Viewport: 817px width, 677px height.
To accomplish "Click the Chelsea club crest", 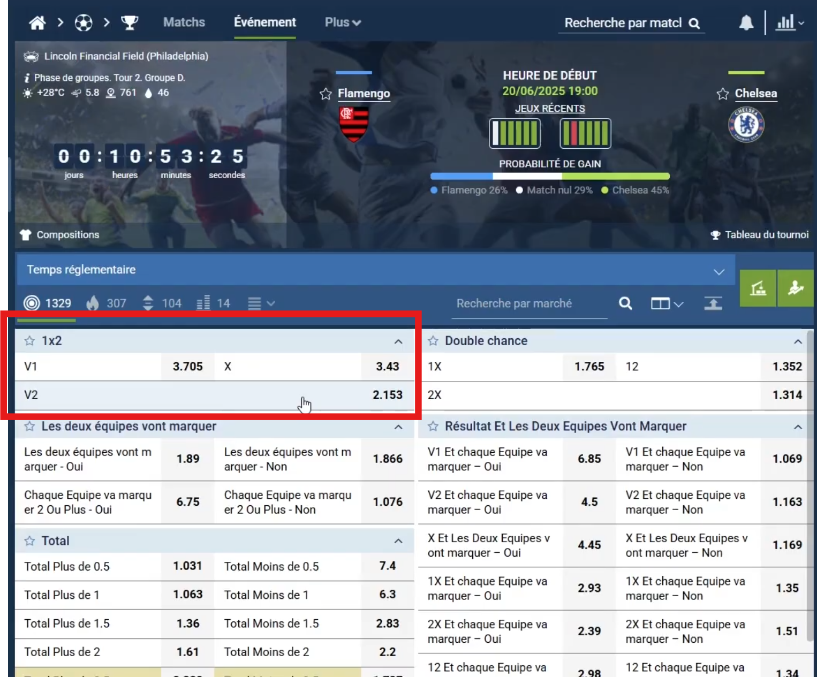I will (746, 125).
